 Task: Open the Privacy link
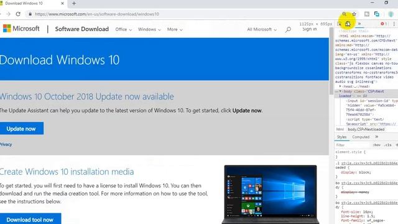tap(6, 144)
